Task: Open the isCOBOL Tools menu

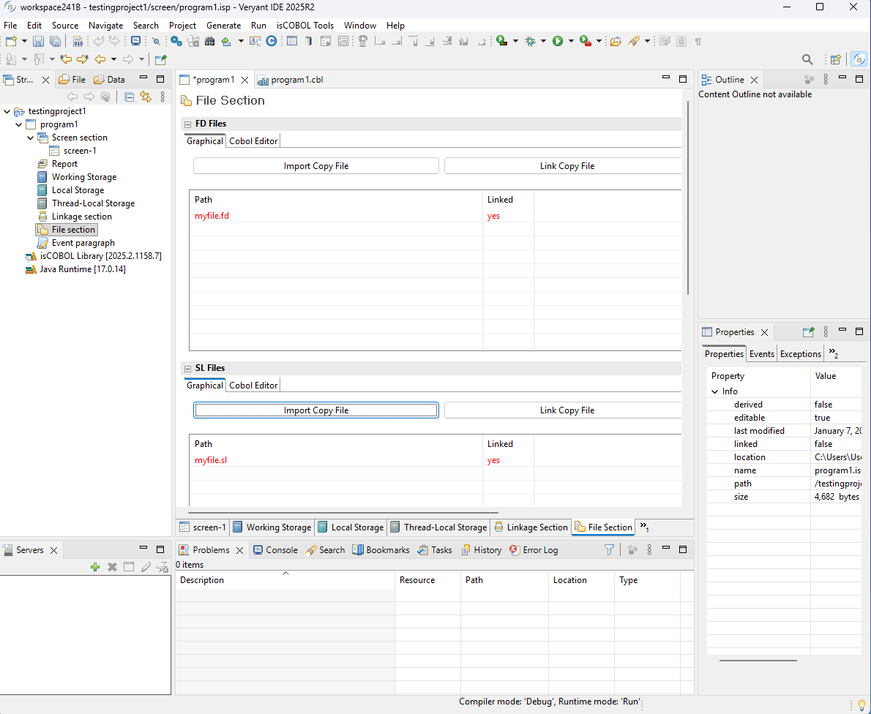Action: pos(304,25)
